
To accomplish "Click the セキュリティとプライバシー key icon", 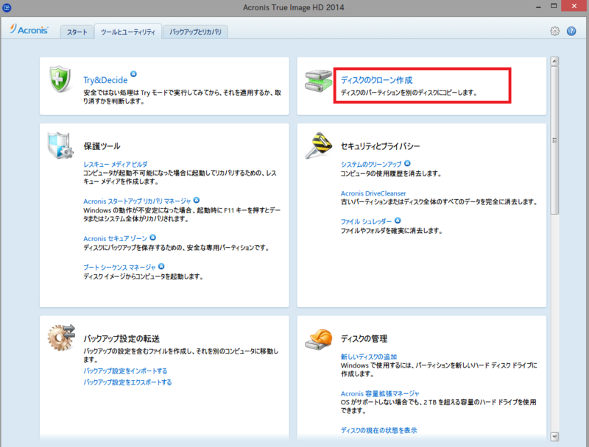I will click(x=319, y=146).
